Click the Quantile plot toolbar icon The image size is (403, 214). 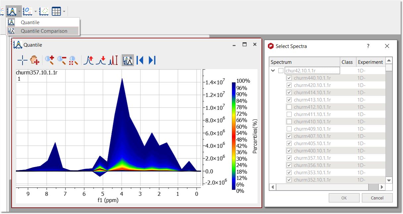[12, 11]
